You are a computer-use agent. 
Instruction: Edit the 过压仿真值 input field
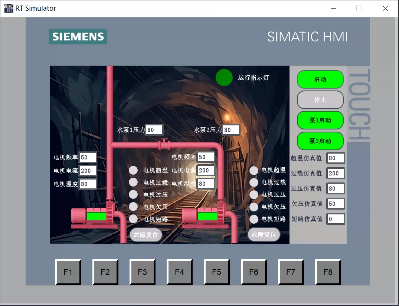click(336, 188)
